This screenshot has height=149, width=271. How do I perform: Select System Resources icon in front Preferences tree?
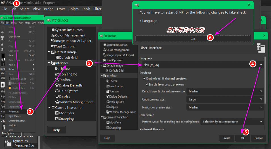click(x=104, y=45)
